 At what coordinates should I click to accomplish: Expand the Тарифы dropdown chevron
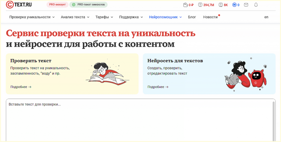(x=112, y=17)
